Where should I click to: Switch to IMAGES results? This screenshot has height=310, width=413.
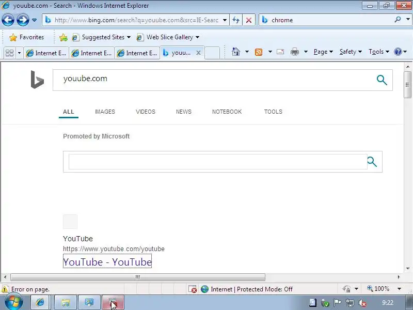[x=105, y=112]
